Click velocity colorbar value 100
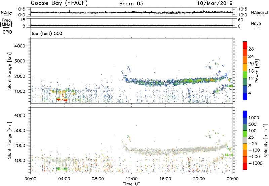Image resolution: width=269 pixels, height=186 pixels. tap(252, 131)
